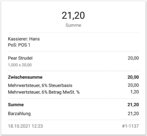Viewport: 147px width, 136px height.
Task: Click the date 18.10.2021 12:23
Action: tap(25, 126)
